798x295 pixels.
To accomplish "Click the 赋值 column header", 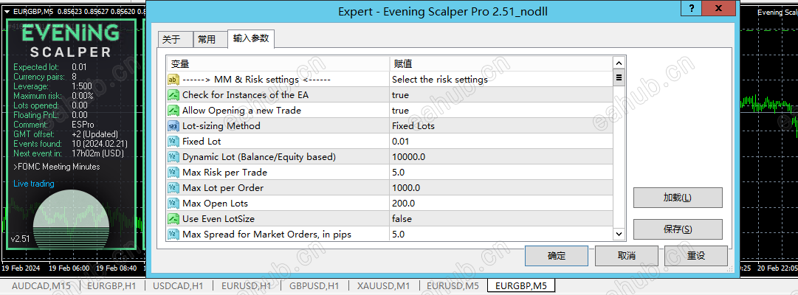I will [501, 63].
